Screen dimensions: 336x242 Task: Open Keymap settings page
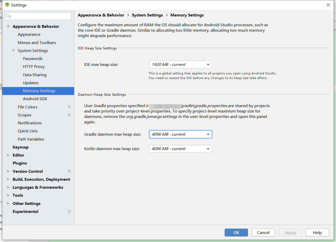point(21,147)
